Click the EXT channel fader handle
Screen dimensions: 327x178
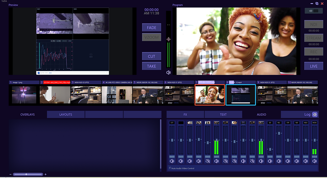[172, 140]
